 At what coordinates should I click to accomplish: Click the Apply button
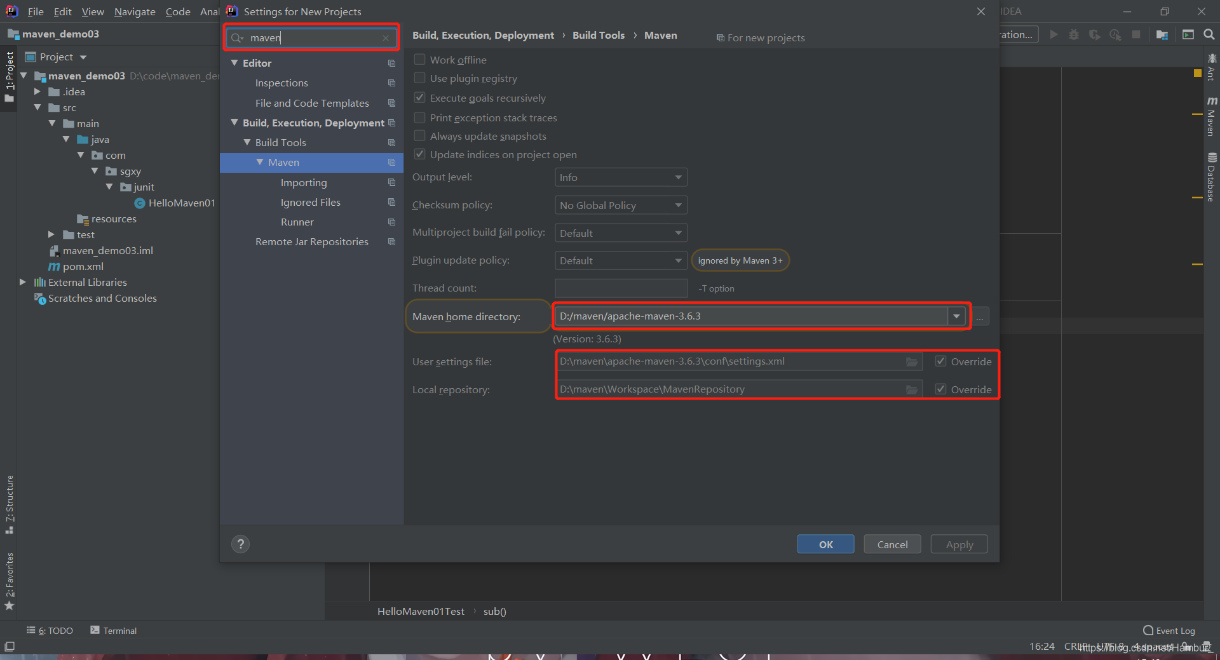click(x=959, y=544)
